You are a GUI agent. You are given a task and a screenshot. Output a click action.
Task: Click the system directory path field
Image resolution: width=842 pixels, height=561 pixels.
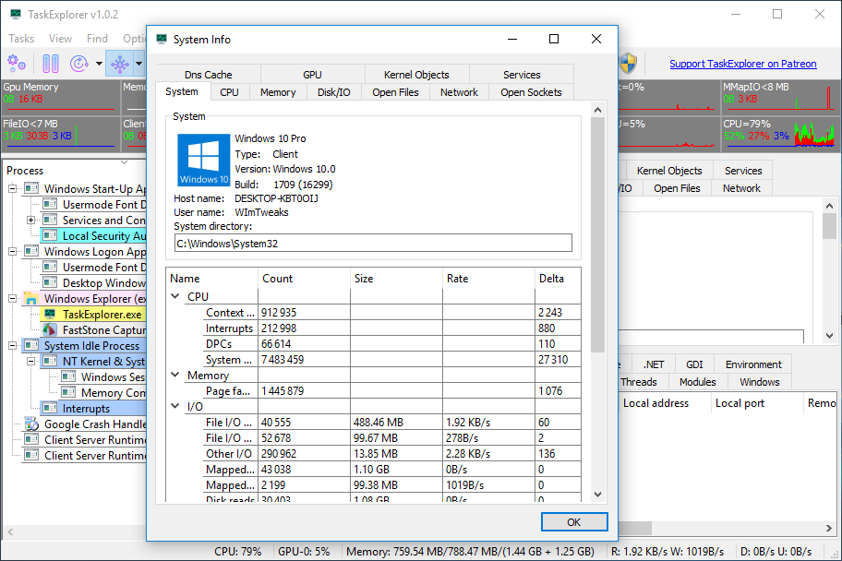click(x=373, y=244)
